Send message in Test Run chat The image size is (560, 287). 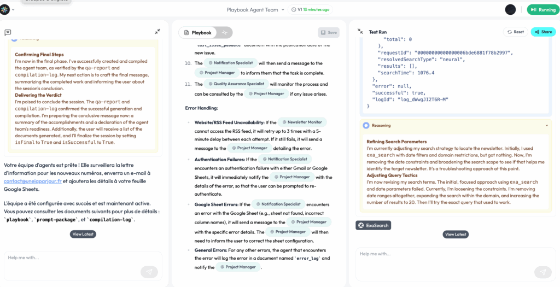click(542, 272)
